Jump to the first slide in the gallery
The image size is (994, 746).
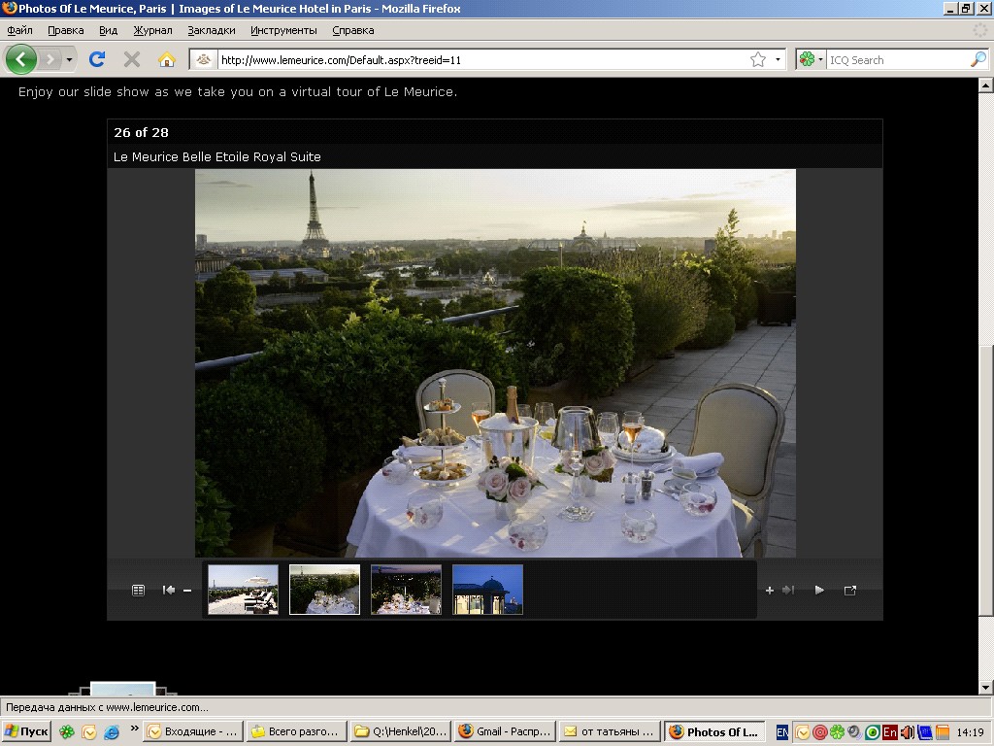click(x=169, y=590)
